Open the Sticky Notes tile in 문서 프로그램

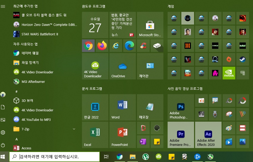tap(157, 142)
